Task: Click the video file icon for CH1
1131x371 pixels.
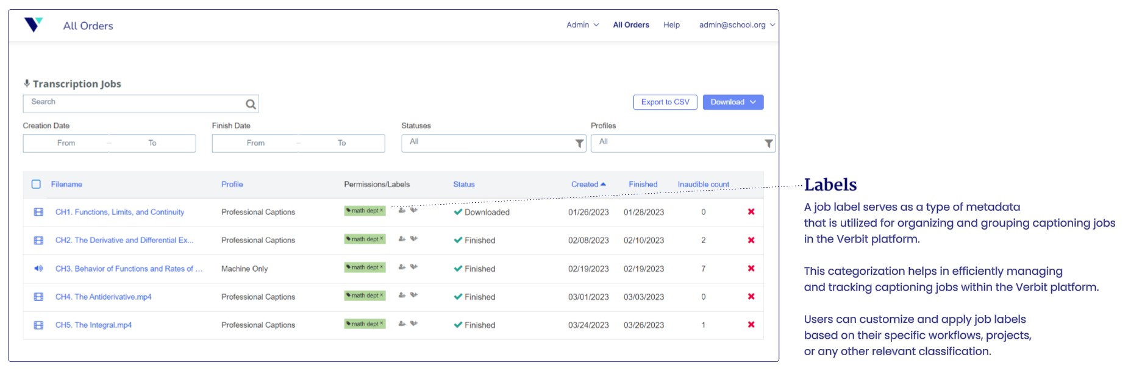Action: click(38, 212)
